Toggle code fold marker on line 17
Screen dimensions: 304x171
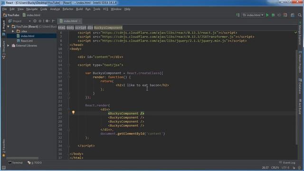coord(69,77)
